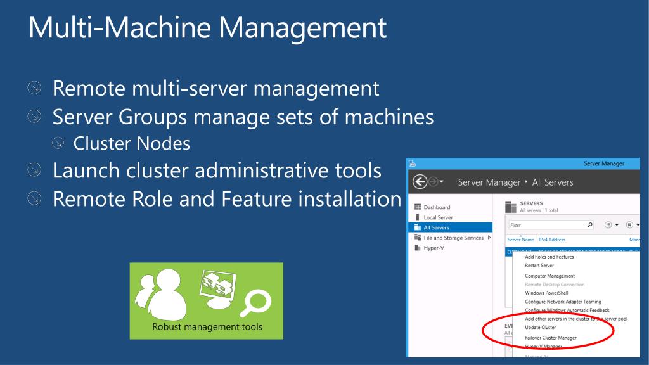Select All Servers in the sidebar
Image resolution: width=649 pixels, height=365 pixels.
point(451,227)
